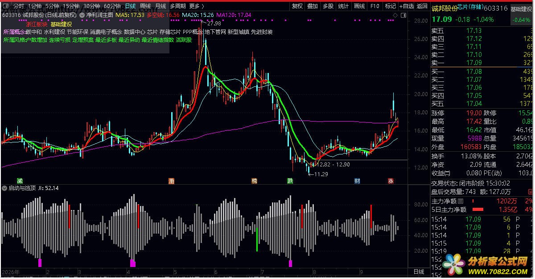Click the red 涨 event marker
This screenshot has height=279, width=535.
coord(391,181)
